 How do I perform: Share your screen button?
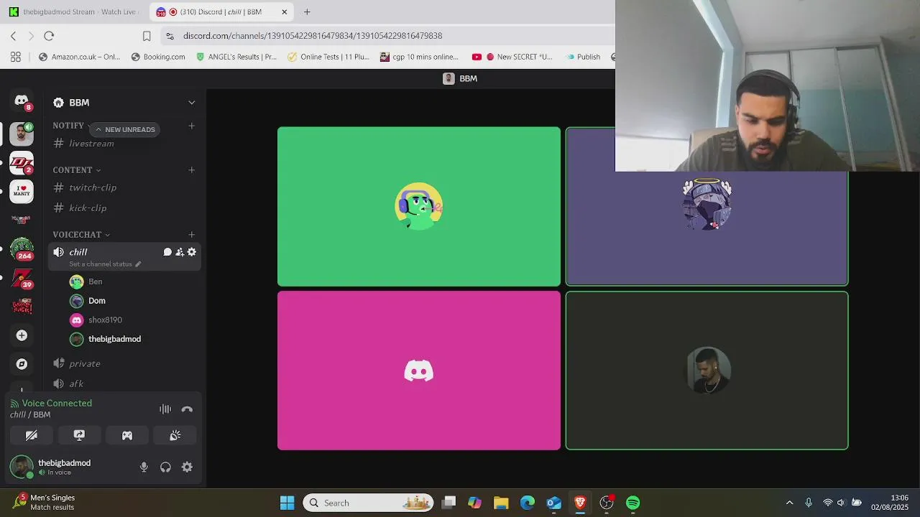[x=79, y=435]
